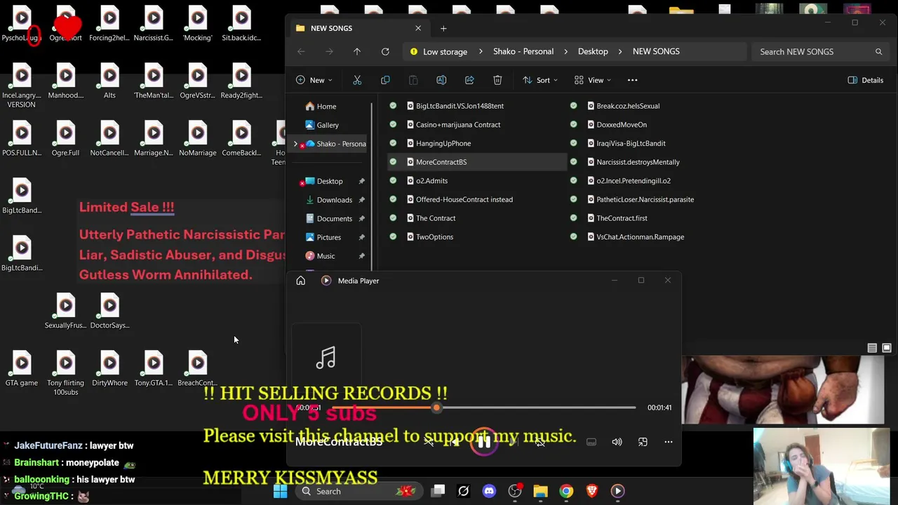
Task: Switch to large thumbnails view icon
Action: click(x=887, y=348)
